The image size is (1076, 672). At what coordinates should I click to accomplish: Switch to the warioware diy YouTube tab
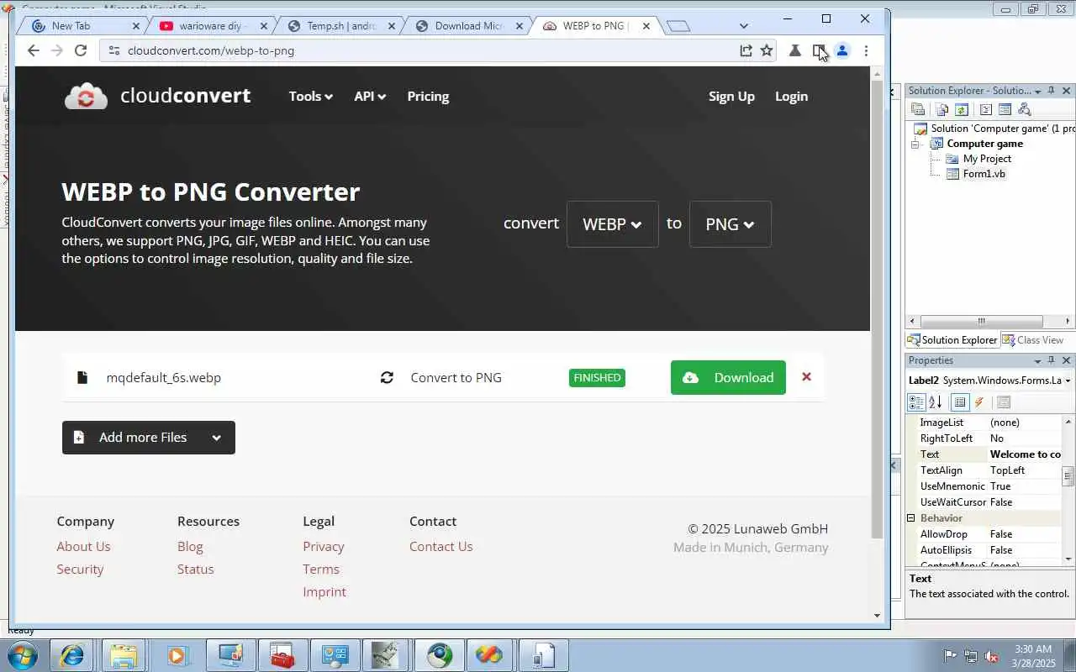coord(212,26)
